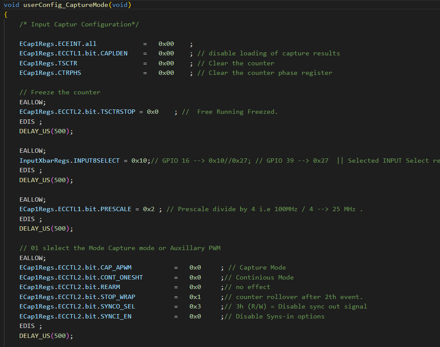Click the last DELAY_US(500) call

coord(46,336)
